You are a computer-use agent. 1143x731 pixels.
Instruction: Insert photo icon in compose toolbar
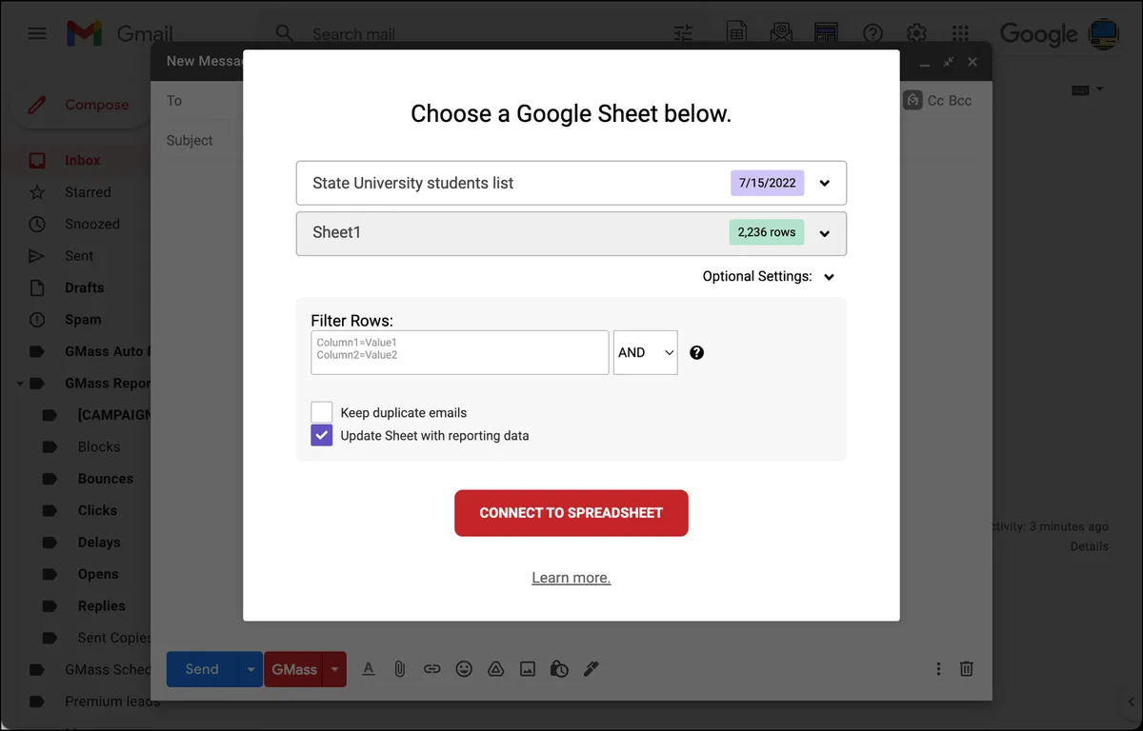pos(528,669)
